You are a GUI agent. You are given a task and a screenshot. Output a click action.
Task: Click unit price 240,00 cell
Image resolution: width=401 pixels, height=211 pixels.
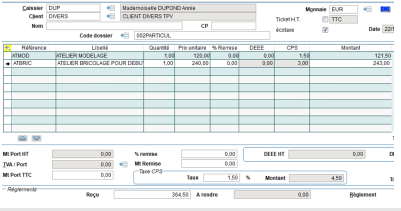click(x=192, y=63)
